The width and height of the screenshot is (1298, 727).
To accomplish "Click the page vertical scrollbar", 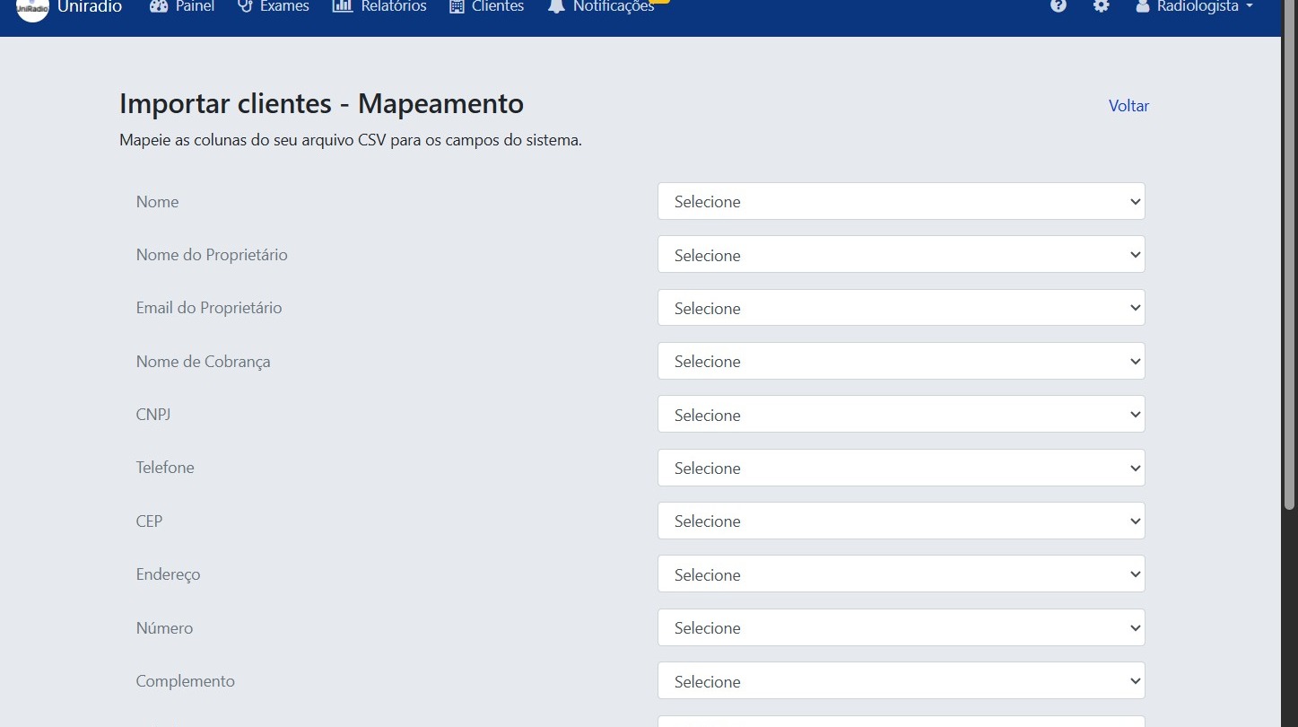I will coord(1289,269).
